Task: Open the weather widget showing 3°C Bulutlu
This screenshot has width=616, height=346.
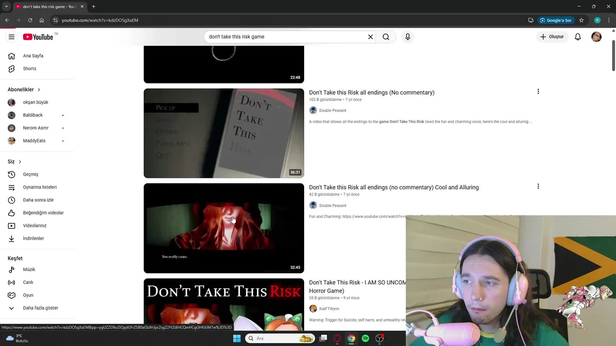Action: tap(17, 338)
